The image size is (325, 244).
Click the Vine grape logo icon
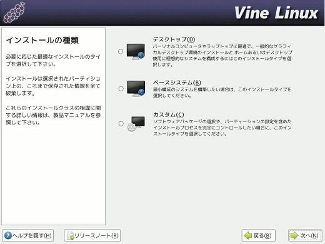pos(14,13)
